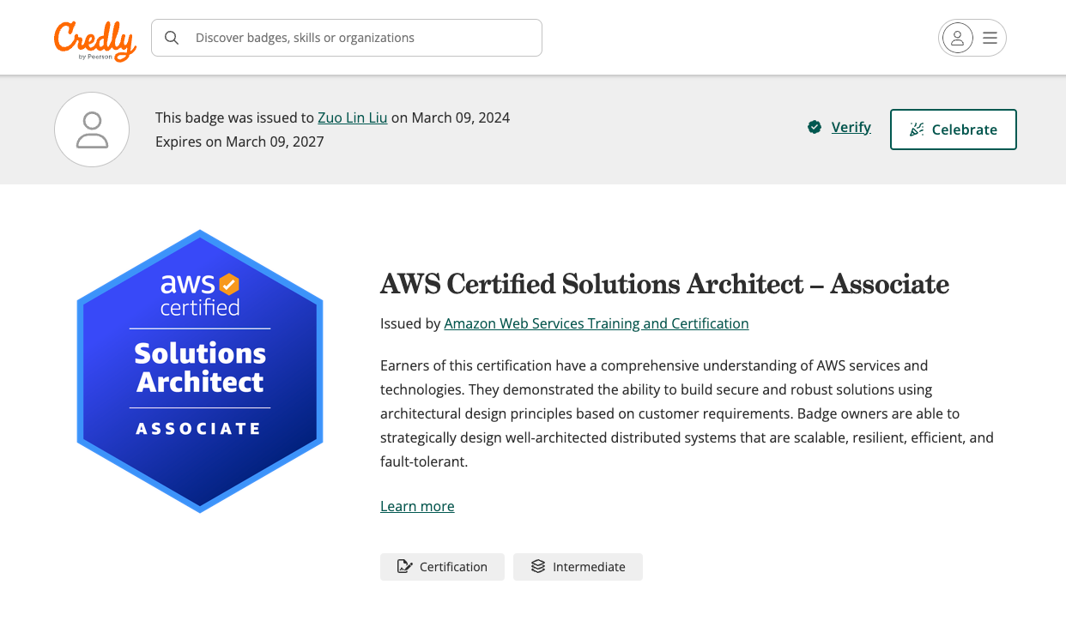The height and width of the screenshot is (627, 1066).
Task: Open Zuo Lin Liu's profile link
Action: click(x=353, y=118)
